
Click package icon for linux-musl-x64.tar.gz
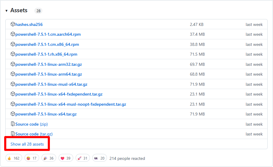(x=13, y=84)
